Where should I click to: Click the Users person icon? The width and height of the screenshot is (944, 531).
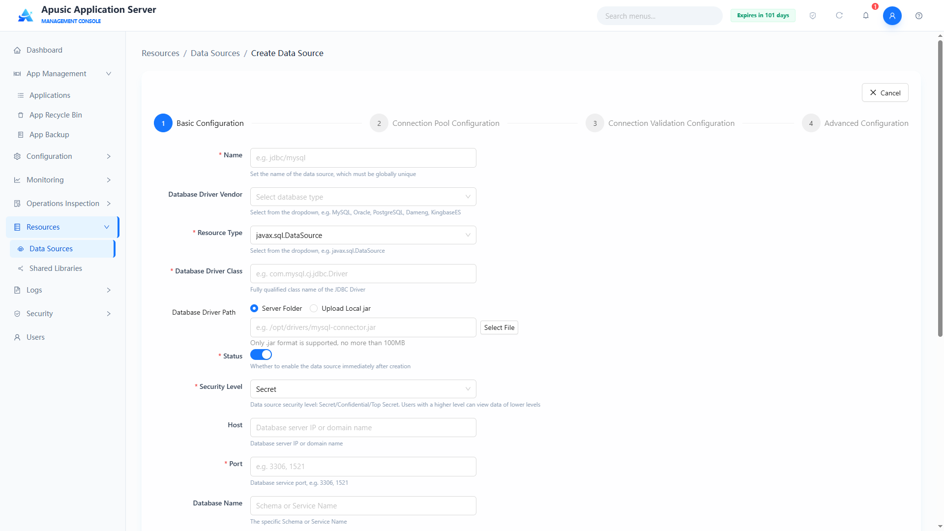click(17, 337)
